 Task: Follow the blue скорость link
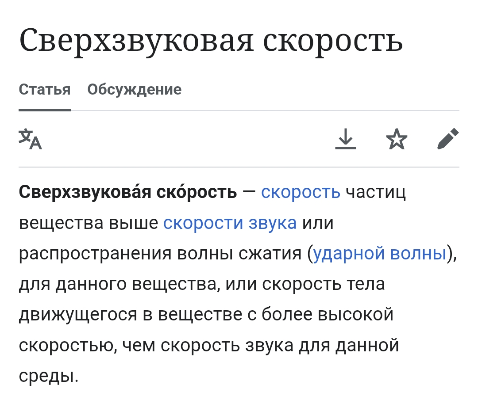[x=301, y=192]
